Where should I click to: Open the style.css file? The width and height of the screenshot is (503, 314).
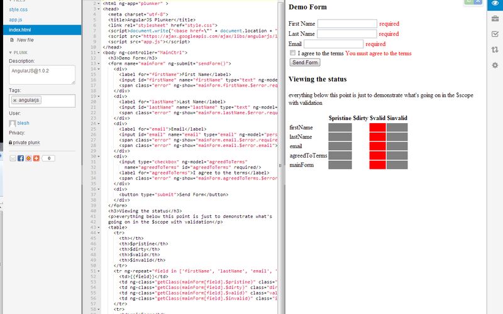coord(18,9)
